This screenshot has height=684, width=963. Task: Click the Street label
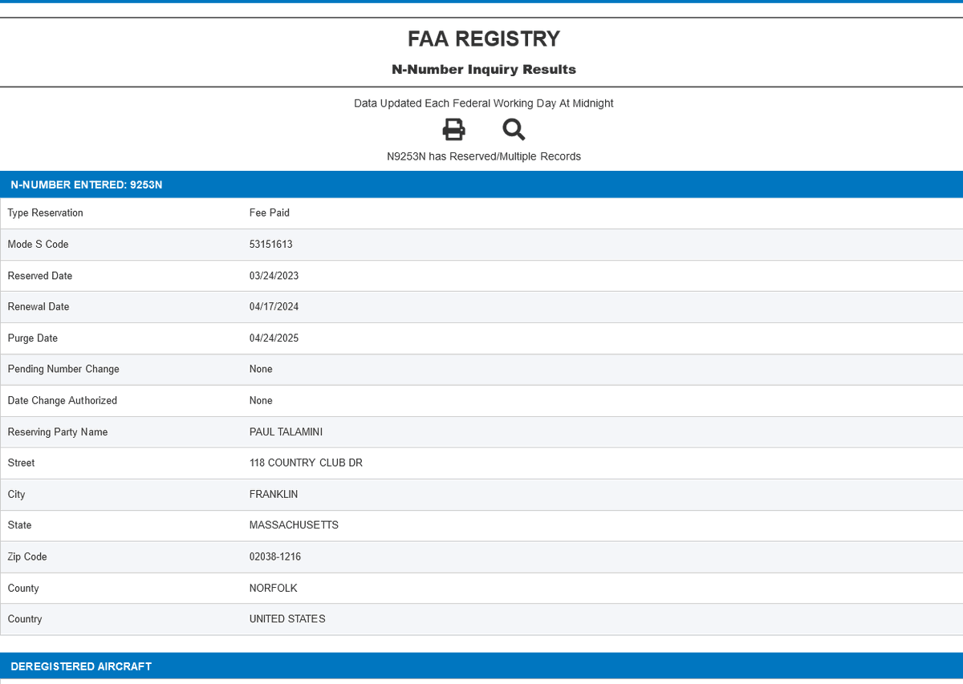(x=22, y=463)
